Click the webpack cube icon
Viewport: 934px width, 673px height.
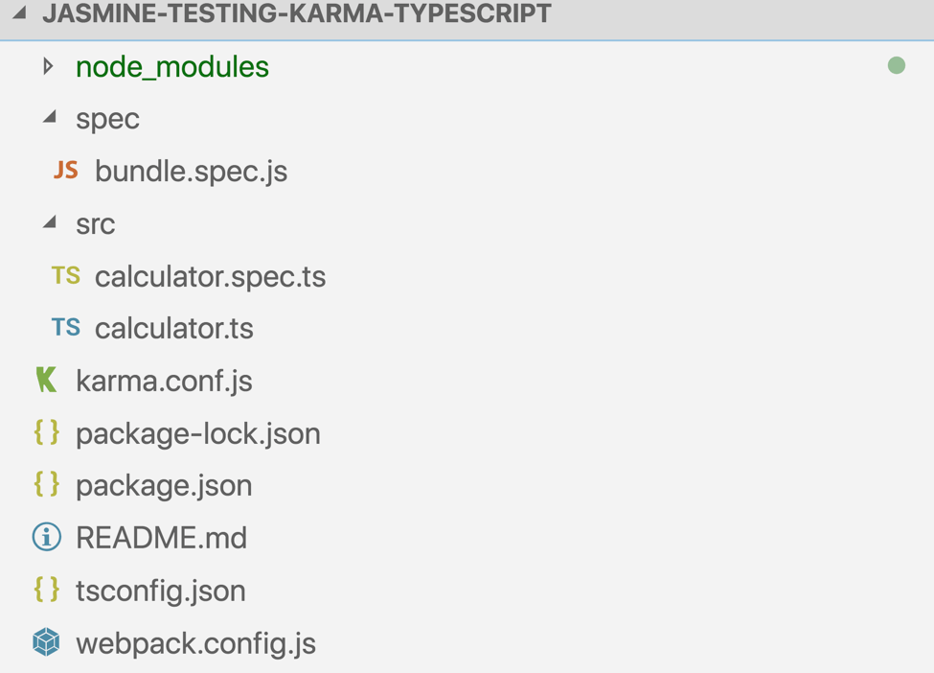point(47,642)
